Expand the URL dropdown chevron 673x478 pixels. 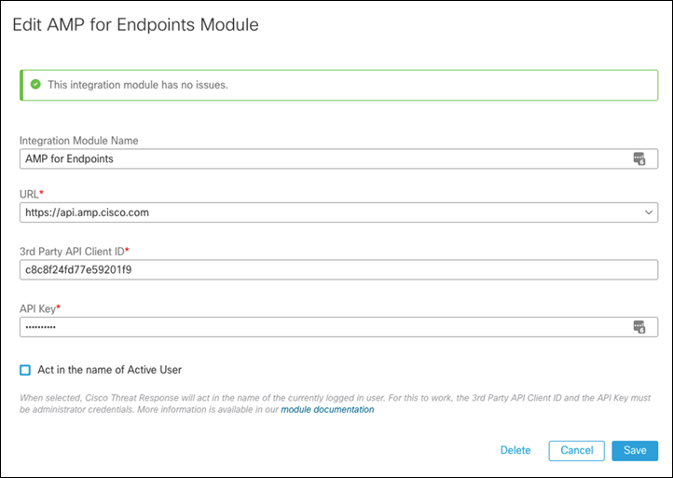point(649,212)
